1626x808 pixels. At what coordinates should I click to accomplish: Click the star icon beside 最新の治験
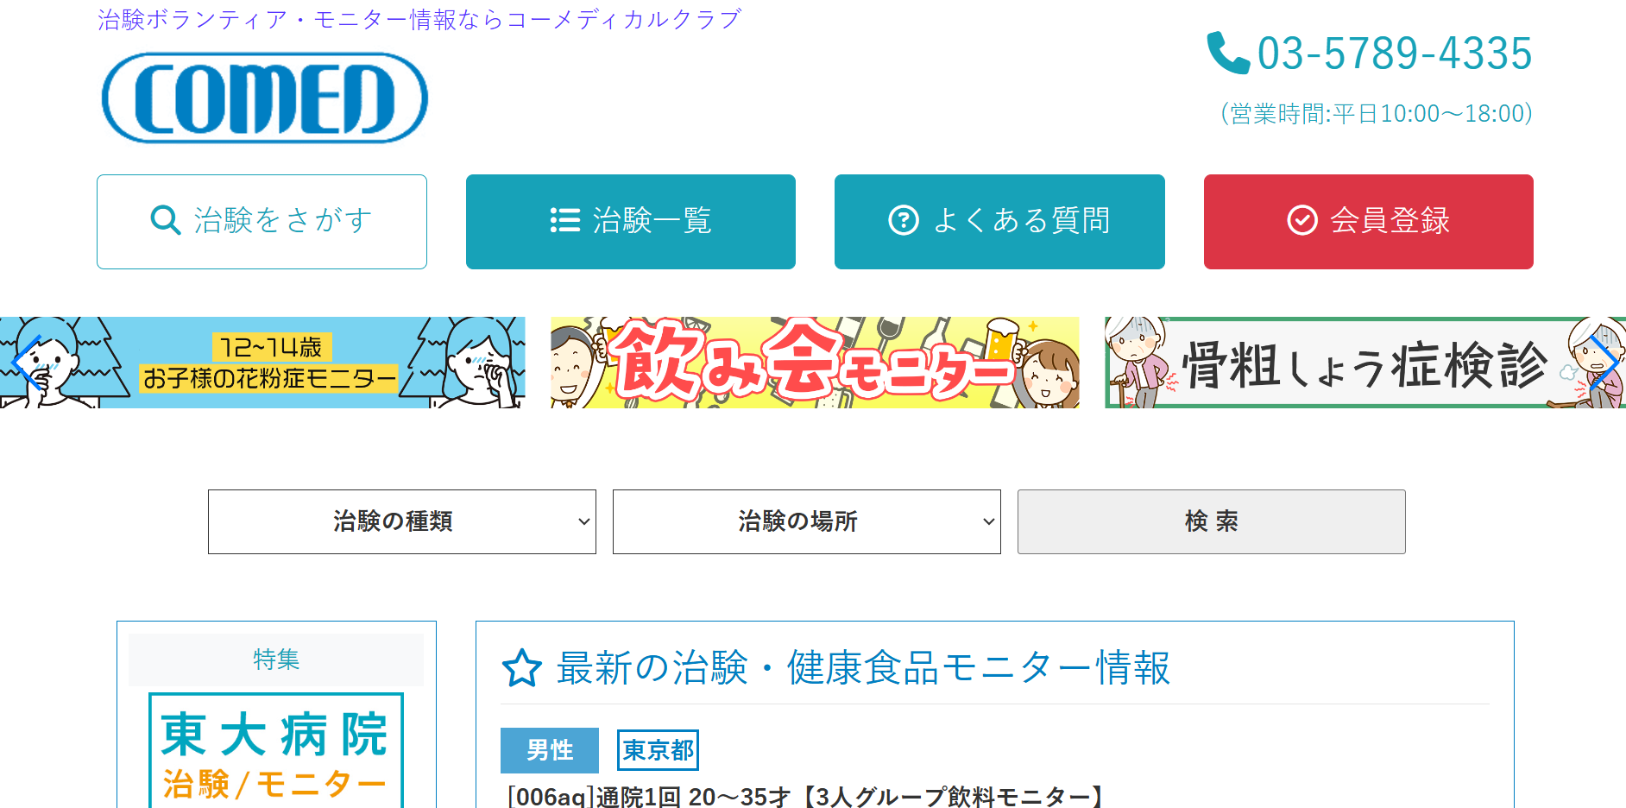pyautogui.click(x=522, y=668)
